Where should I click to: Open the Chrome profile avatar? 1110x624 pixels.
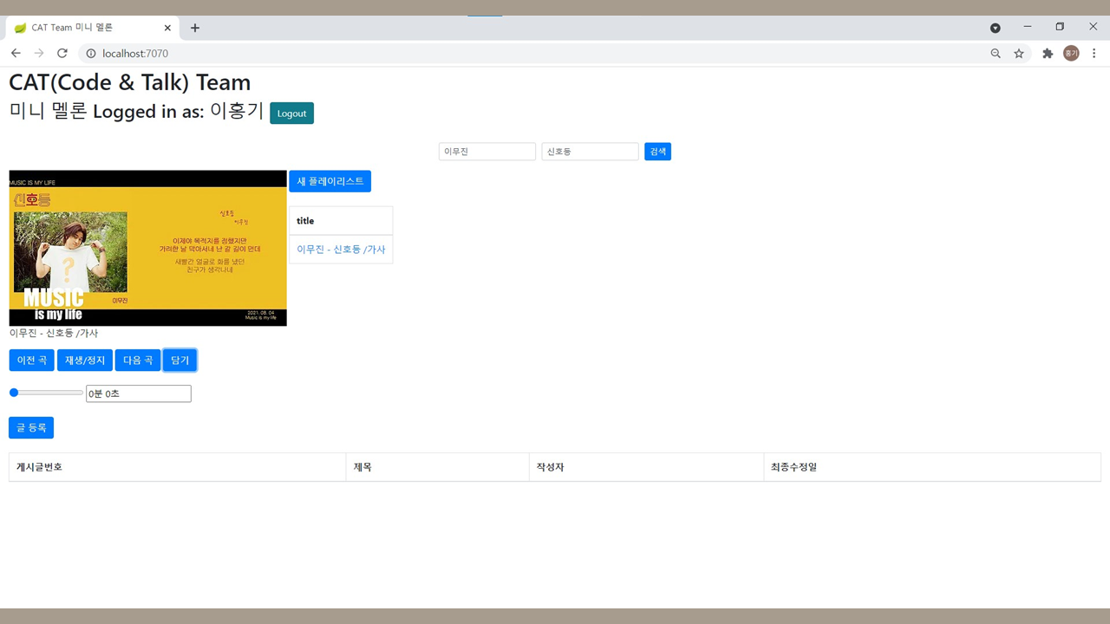(1071, 54)
